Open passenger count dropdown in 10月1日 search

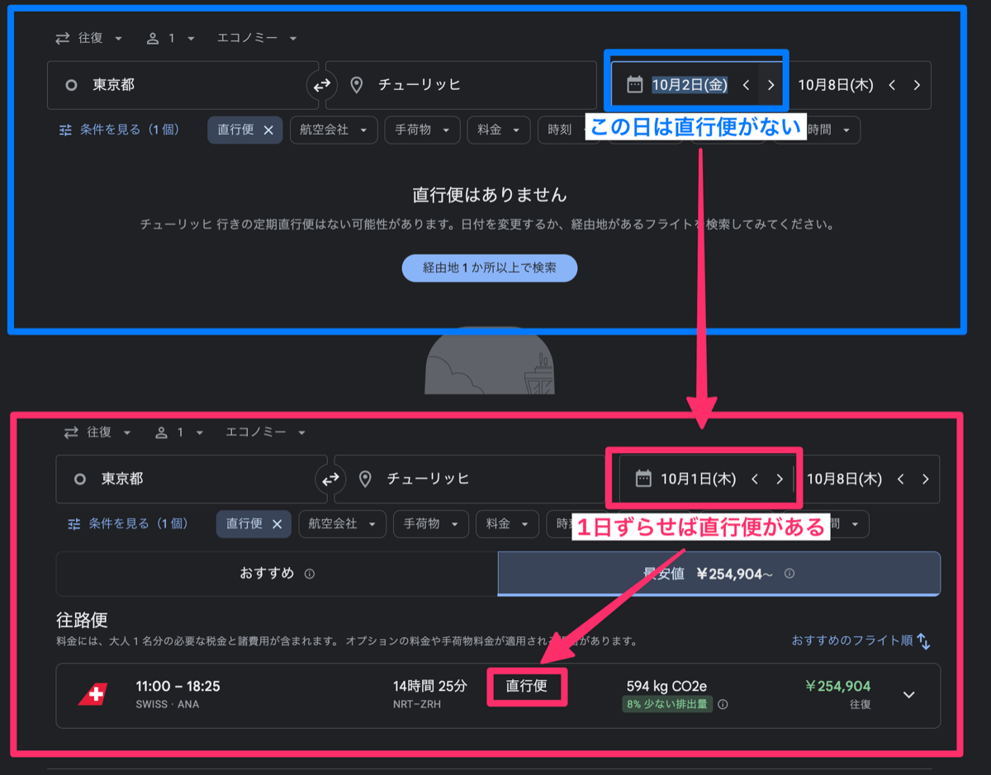point(179,432)
